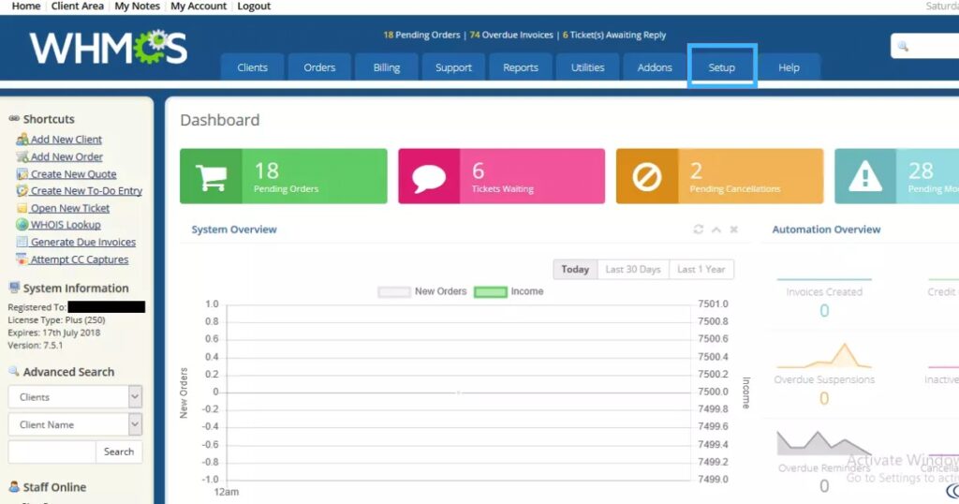Open the 18 Pending Orders green tile
959x504 pixels.
(283, 176)
